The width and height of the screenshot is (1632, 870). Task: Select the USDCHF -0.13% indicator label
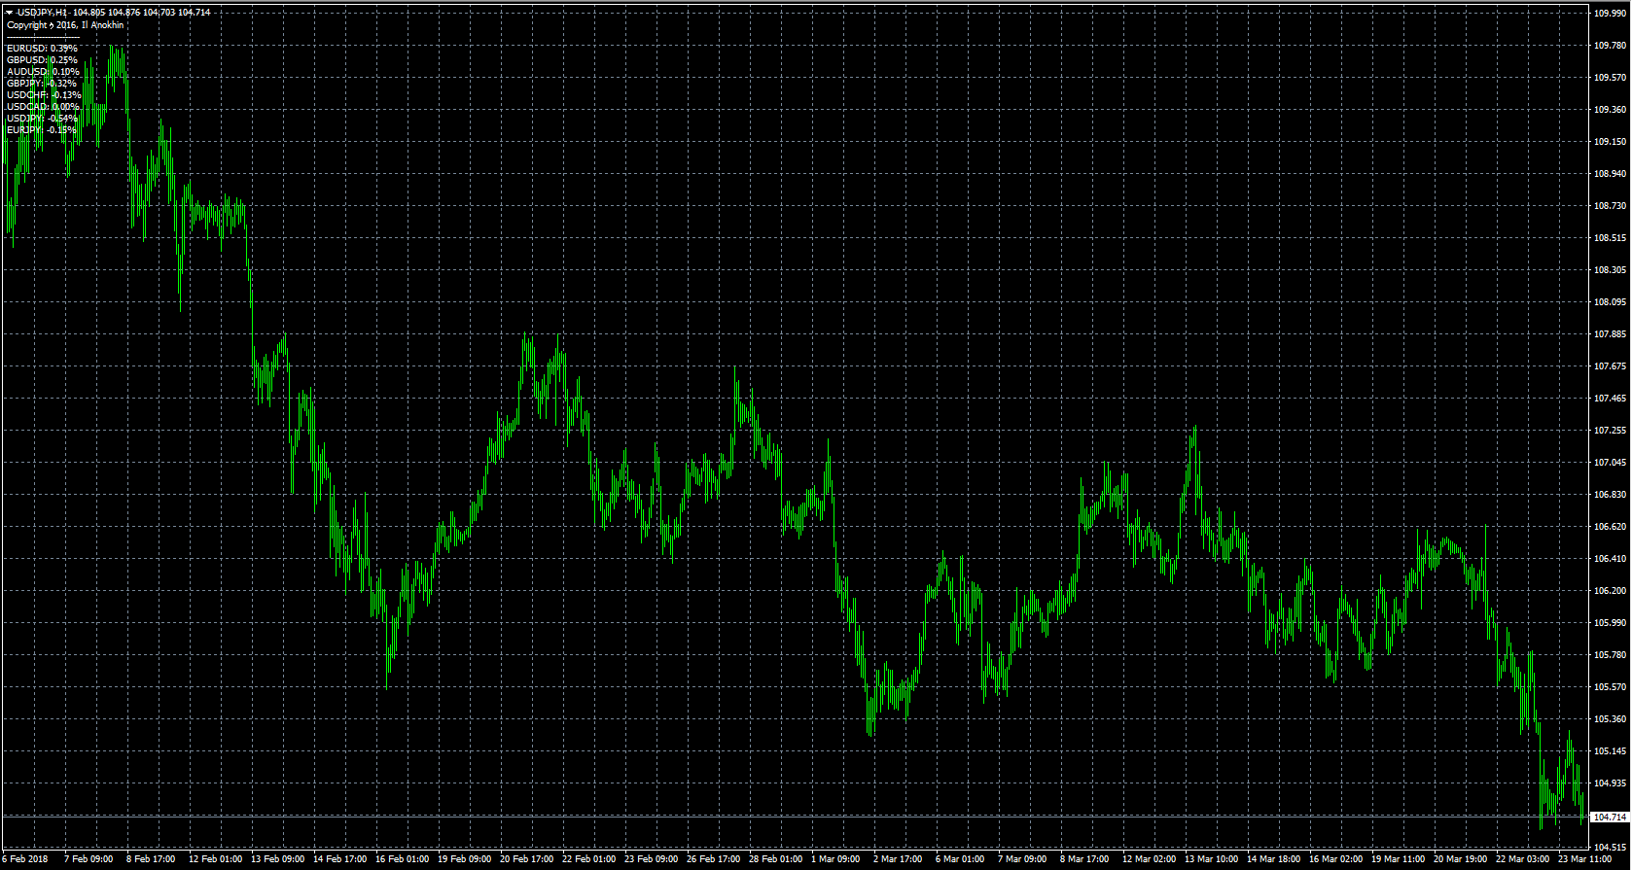(x=45, y=95)
